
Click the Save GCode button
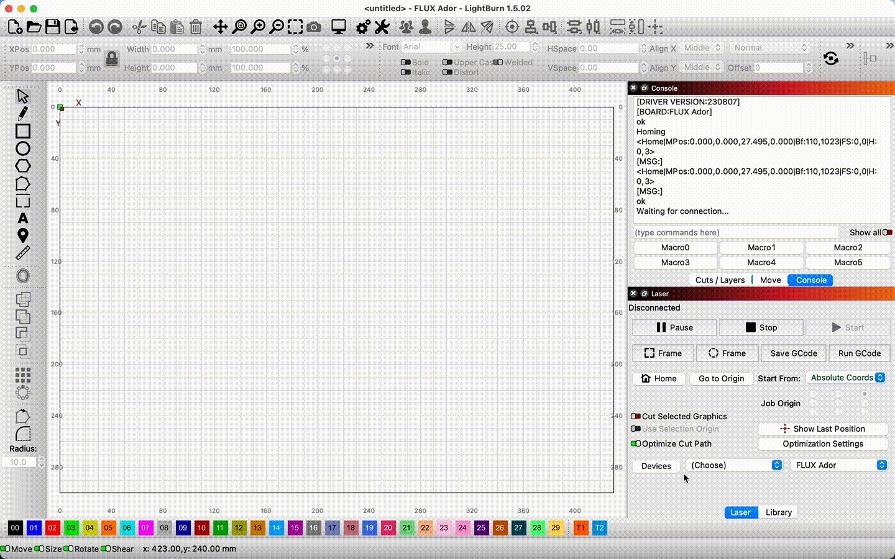[x=794, y=353]
